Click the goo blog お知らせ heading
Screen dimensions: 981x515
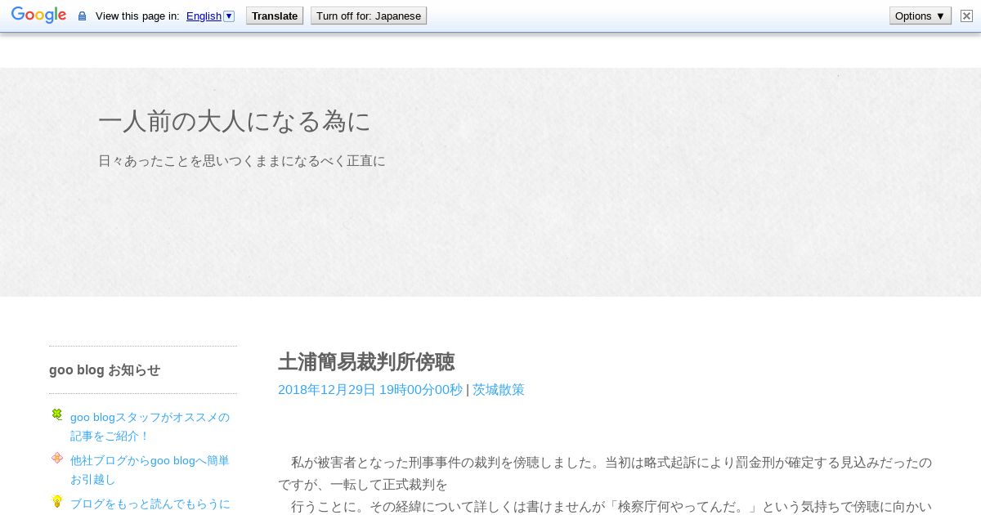[105, 370]
